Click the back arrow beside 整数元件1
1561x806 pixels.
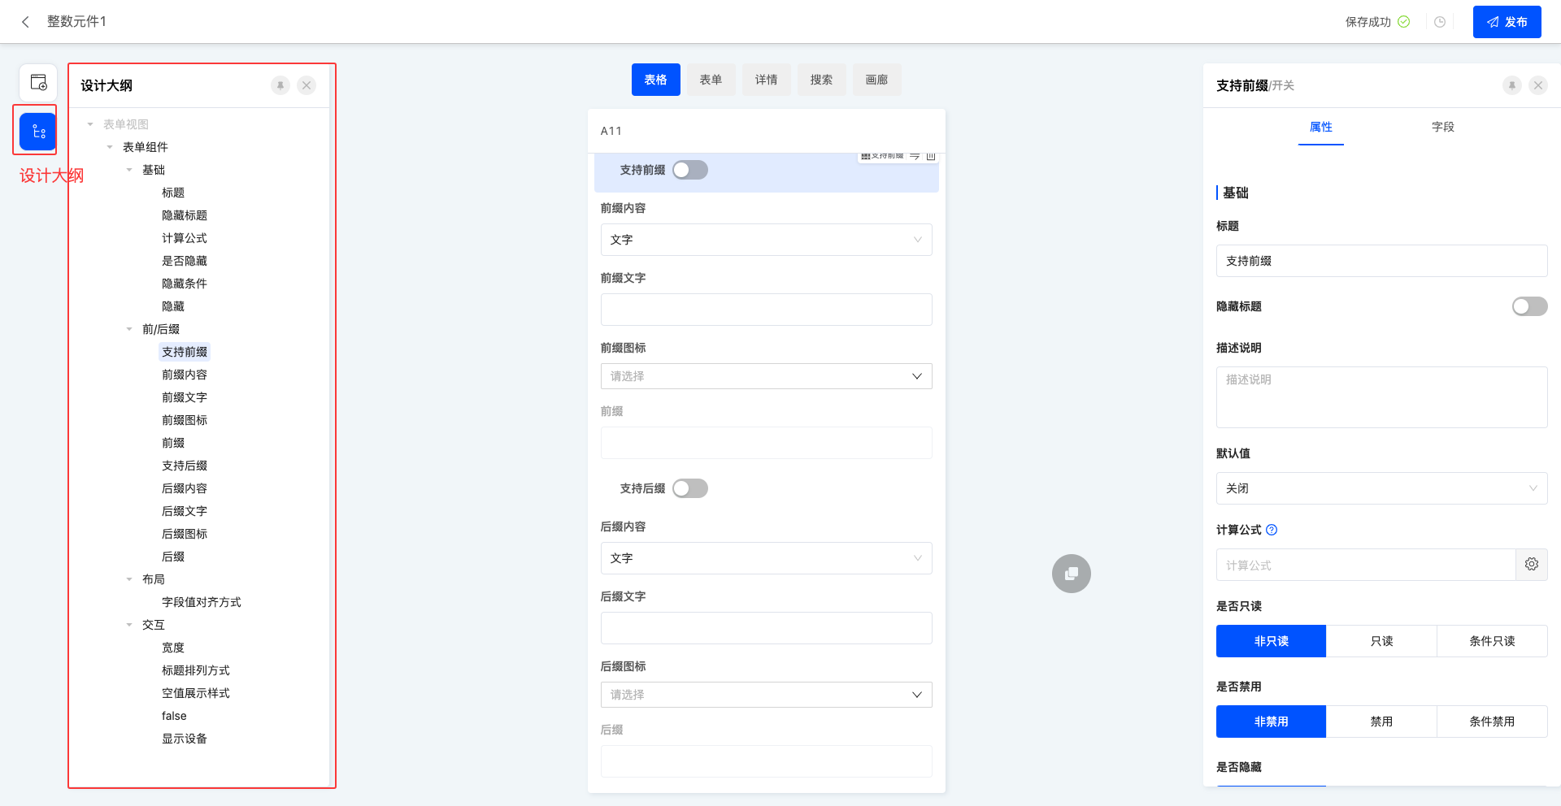25,22
